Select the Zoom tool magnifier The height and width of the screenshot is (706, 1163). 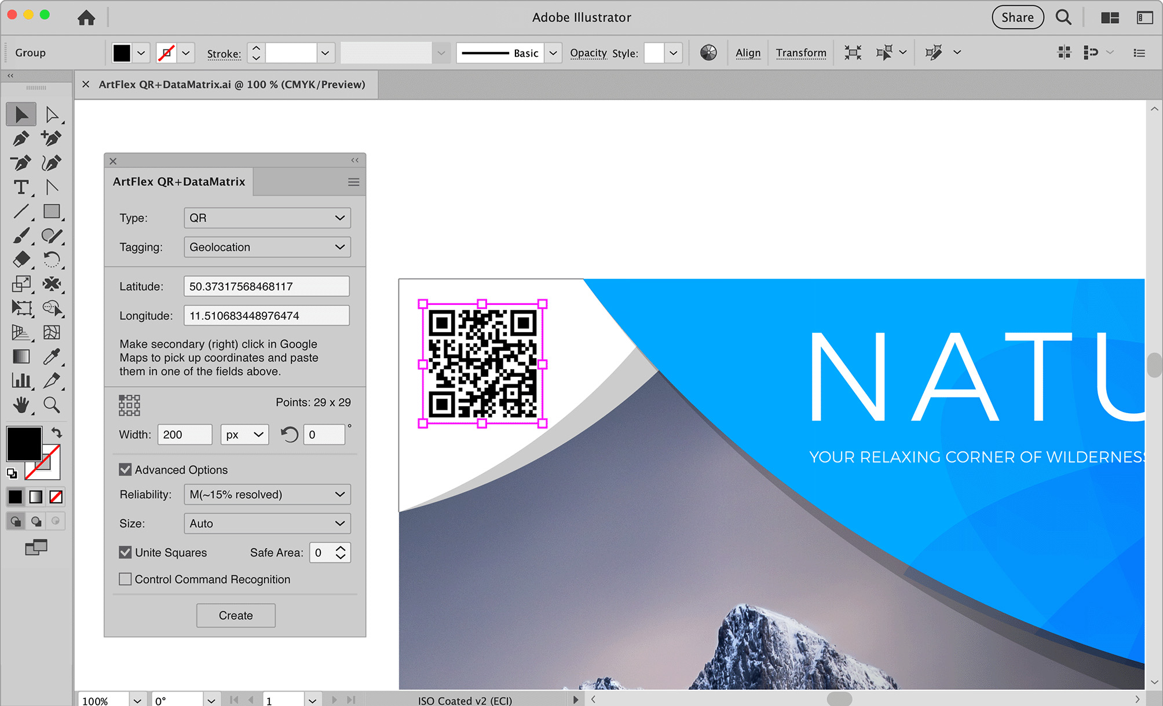(52, 405)
